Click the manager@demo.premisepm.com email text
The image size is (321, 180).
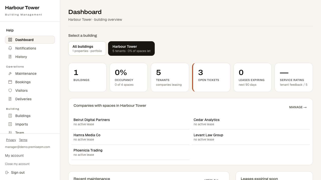pyautogui.click(x=28, y=147)
